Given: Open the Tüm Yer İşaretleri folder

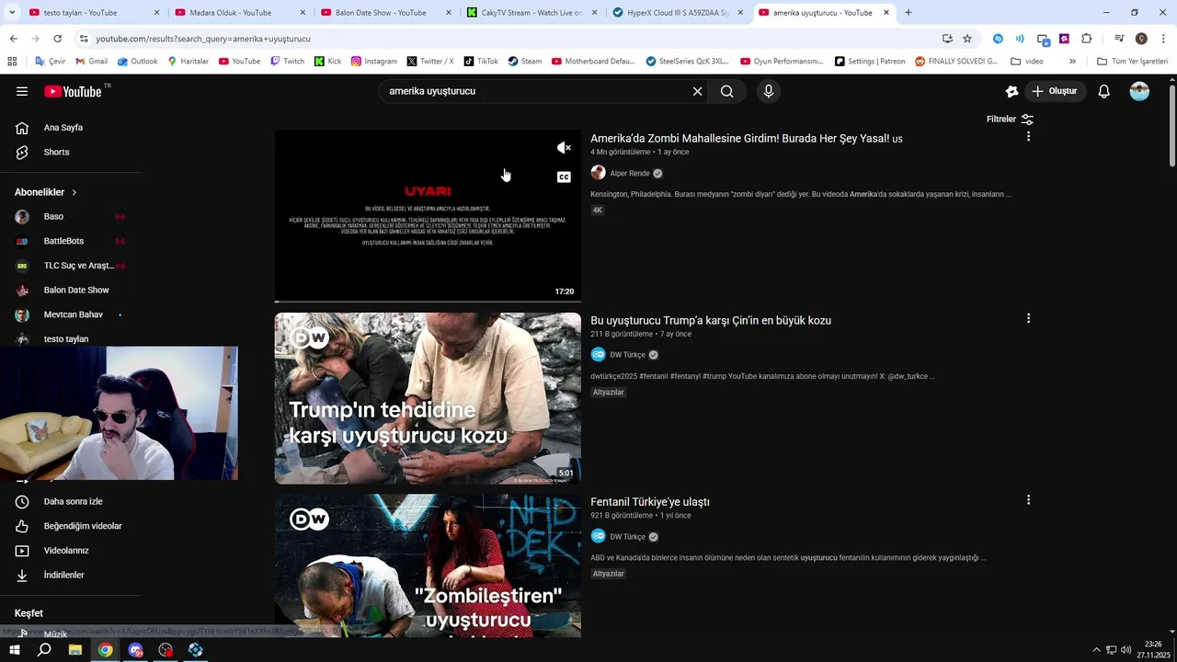Looking at the screenshot, I should (x=1132, y=62).
